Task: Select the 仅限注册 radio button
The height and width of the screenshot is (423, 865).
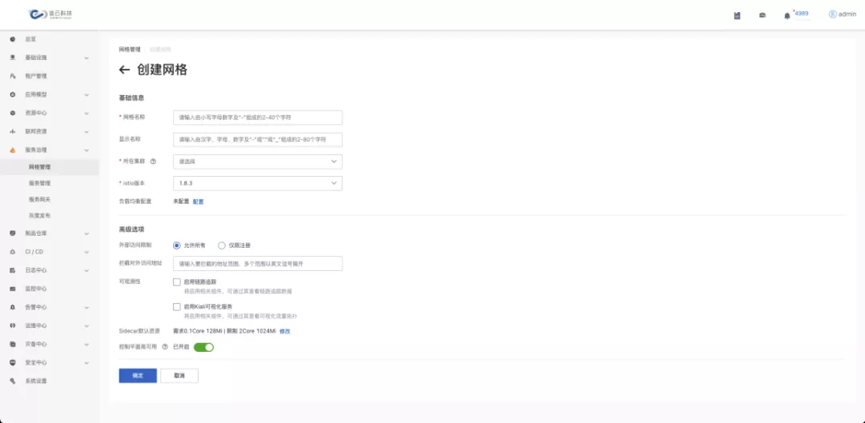Action: pos(222,245)
